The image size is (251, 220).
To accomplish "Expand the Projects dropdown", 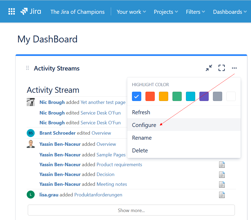I will tap(166, 12).
